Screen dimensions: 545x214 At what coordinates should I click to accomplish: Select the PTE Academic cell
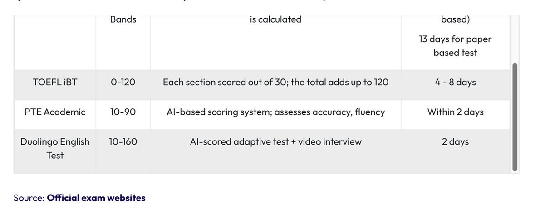[55, 112]
